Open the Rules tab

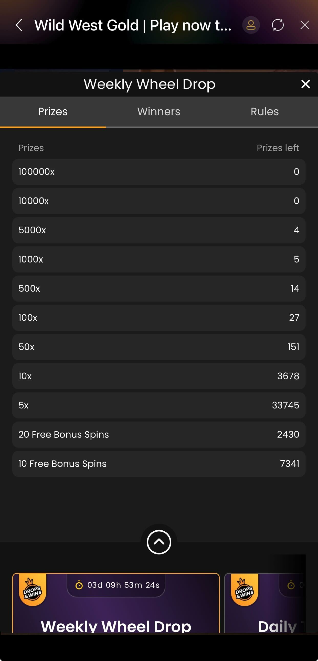point(265,112)
